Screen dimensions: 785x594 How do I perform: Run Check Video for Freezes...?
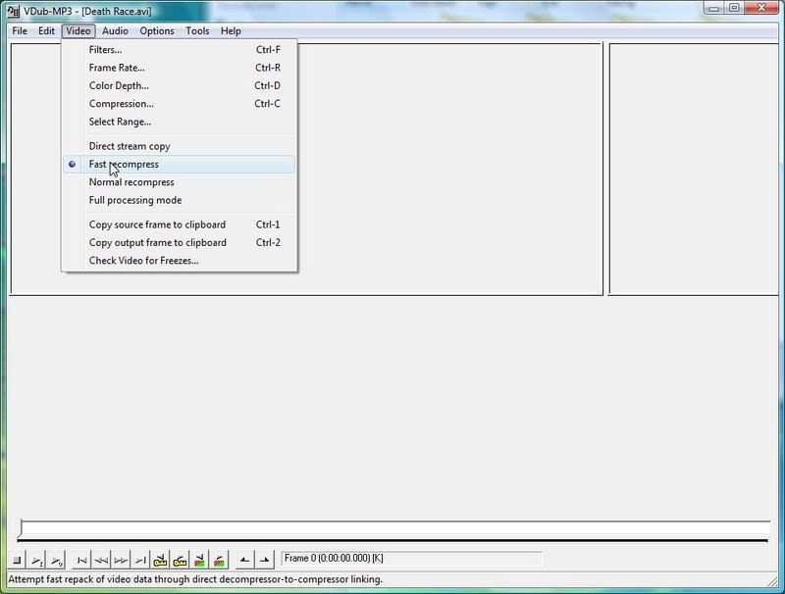click(x=180, y=261)
